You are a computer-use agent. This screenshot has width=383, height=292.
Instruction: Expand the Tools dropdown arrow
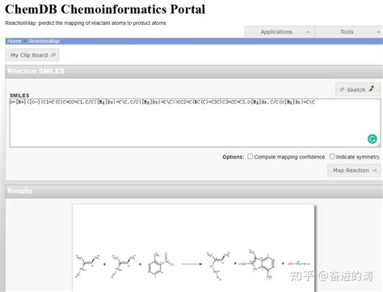[x=378, y=32]
